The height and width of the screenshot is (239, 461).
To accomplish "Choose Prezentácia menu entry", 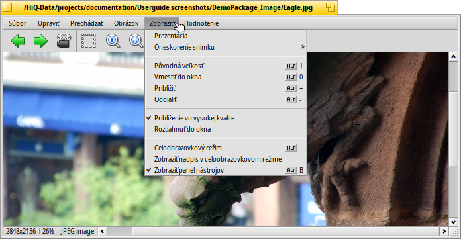I will click(226, 36).
